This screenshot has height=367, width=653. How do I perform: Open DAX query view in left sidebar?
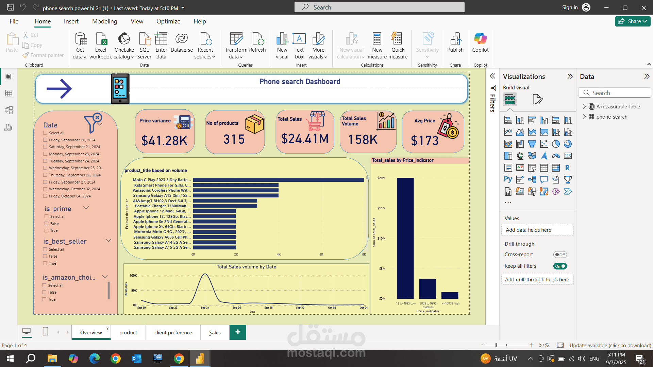[9, 127]
